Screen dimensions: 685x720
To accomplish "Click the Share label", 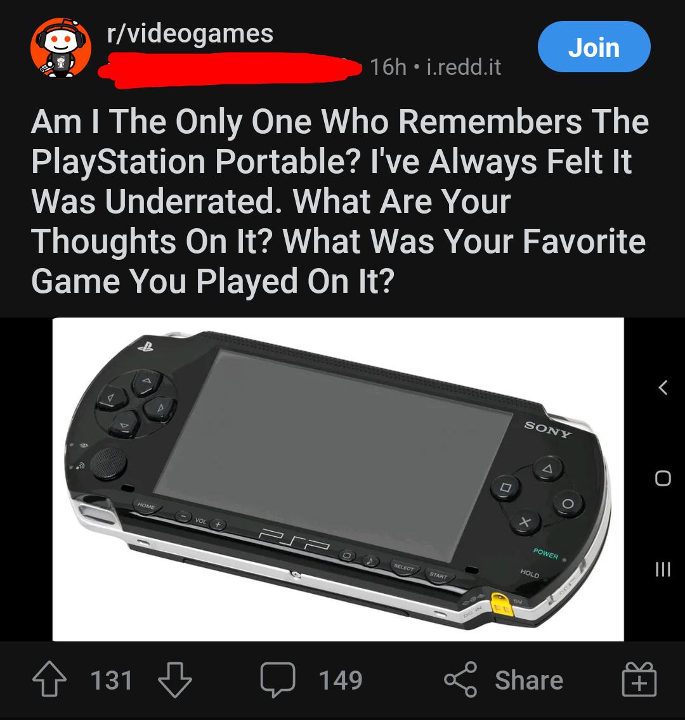I will (x=529, y=680).
